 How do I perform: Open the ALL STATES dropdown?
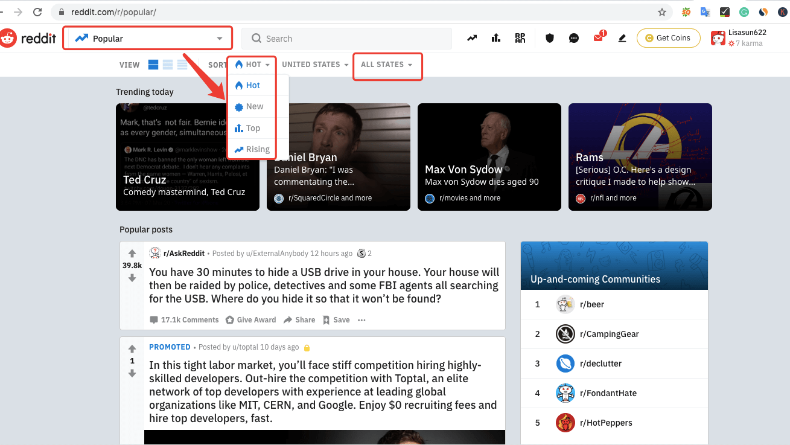pyautogui.click(x=387, y=65)
